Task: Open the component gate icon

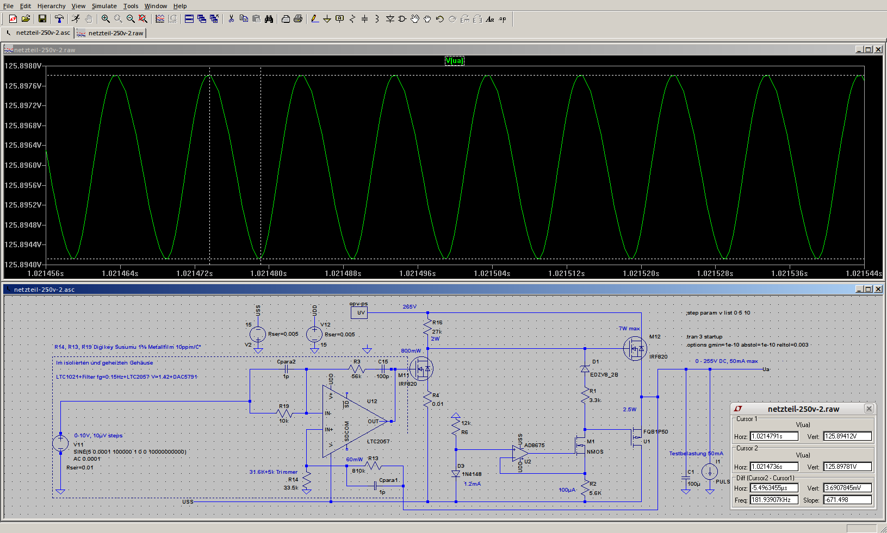Action: tap(402, 19)
